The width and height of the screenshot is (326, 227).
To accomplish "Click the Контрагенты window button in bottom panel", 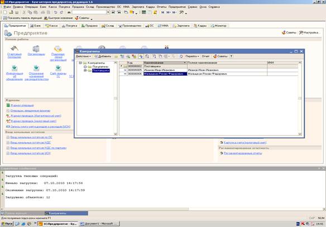I will (66, 213).
